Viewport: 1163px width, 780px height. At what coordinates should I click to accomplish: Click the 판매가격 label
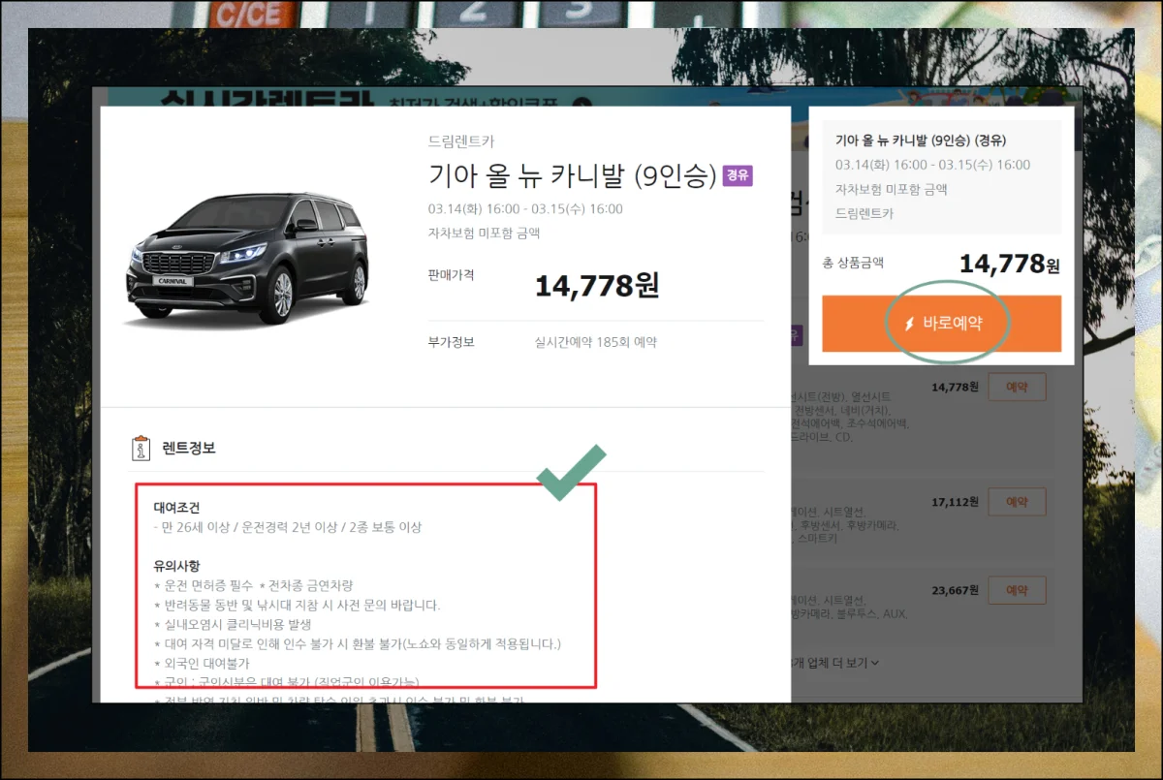pos(451,275)
